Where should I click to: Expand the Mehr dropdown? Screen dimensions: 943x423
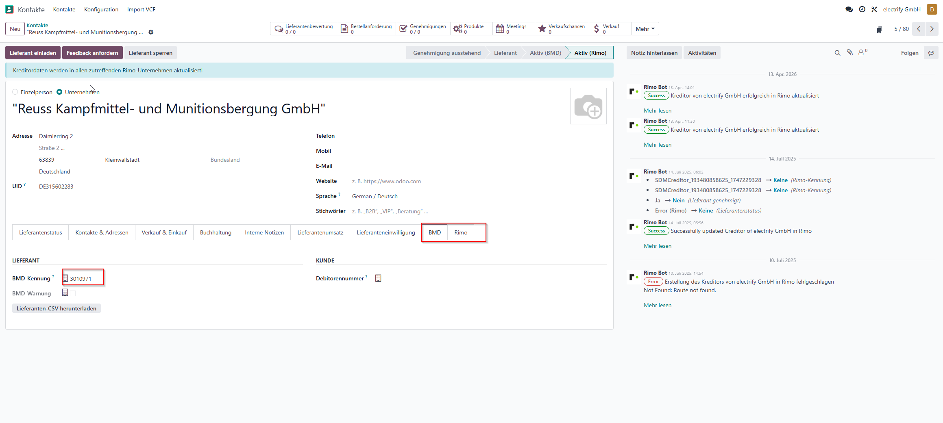tap(645, 29)
